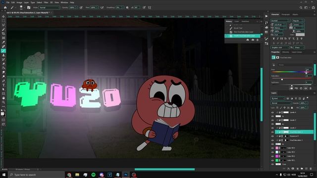Viewport: 317px width, 178px height.
Task: Select the Color Fill 4 layer row
Action: pyautogui.click(x=294, y=148)
